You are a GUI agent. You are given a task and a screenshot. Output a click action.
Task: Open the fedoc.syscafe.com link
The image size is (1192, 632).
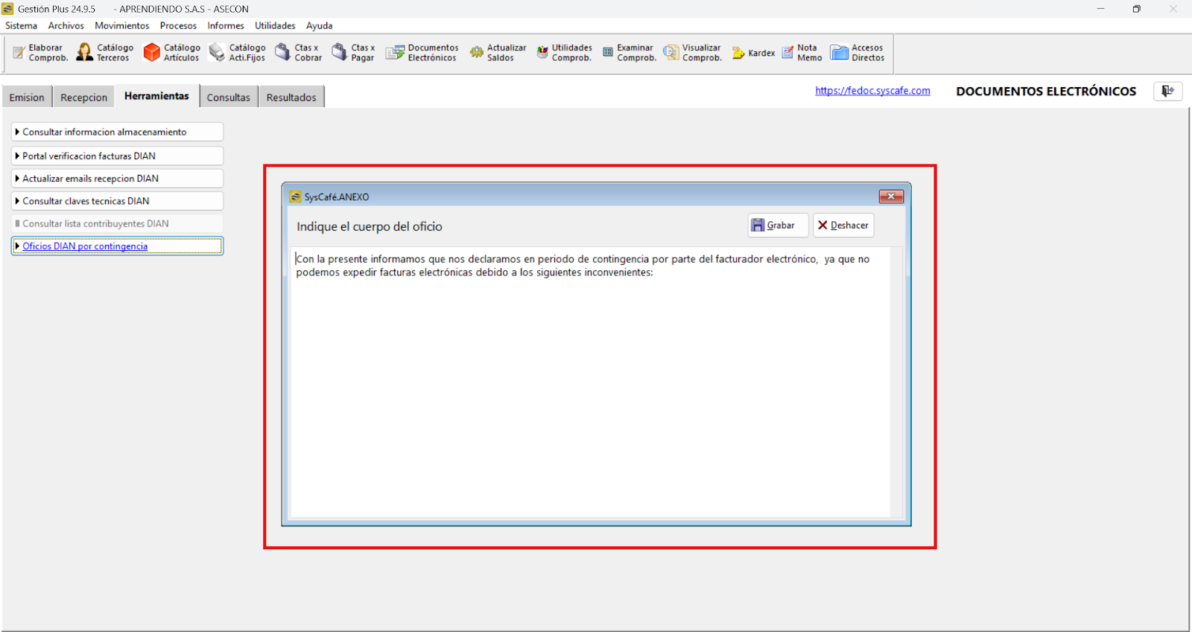pos(872,91)
